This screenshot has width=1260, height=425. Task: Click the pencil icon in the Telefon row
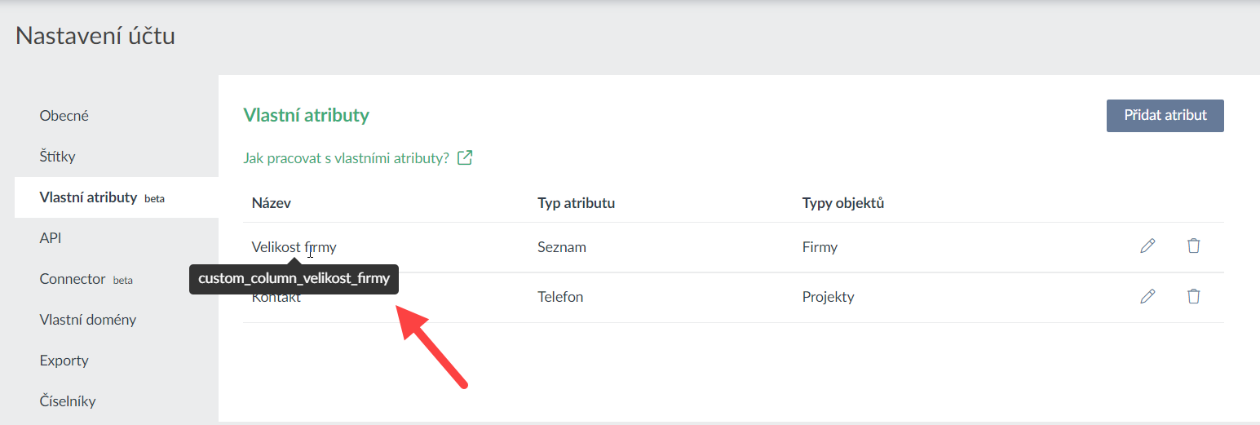[x=1147, y=296]
